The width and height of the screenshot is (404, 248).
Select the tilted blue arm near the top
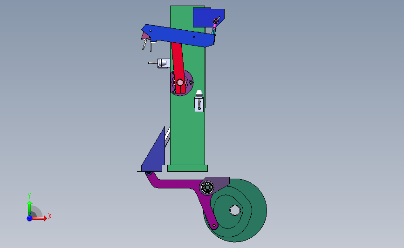click(178, 35)
